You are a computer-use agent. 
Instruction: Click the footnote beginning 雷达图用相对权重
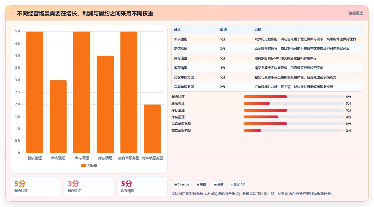tap(252, 194)
